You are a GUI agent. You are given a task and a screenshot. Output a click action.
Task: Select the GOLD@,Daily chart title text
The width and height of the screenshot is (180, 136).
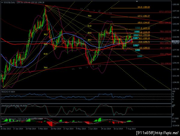[9, 2]
